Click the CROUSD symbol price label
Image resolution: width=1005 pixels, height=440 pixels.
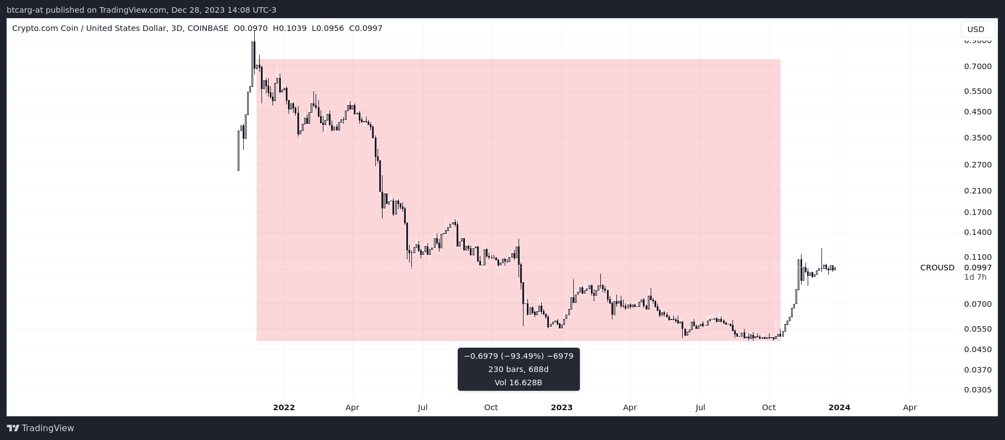[937, 268]
